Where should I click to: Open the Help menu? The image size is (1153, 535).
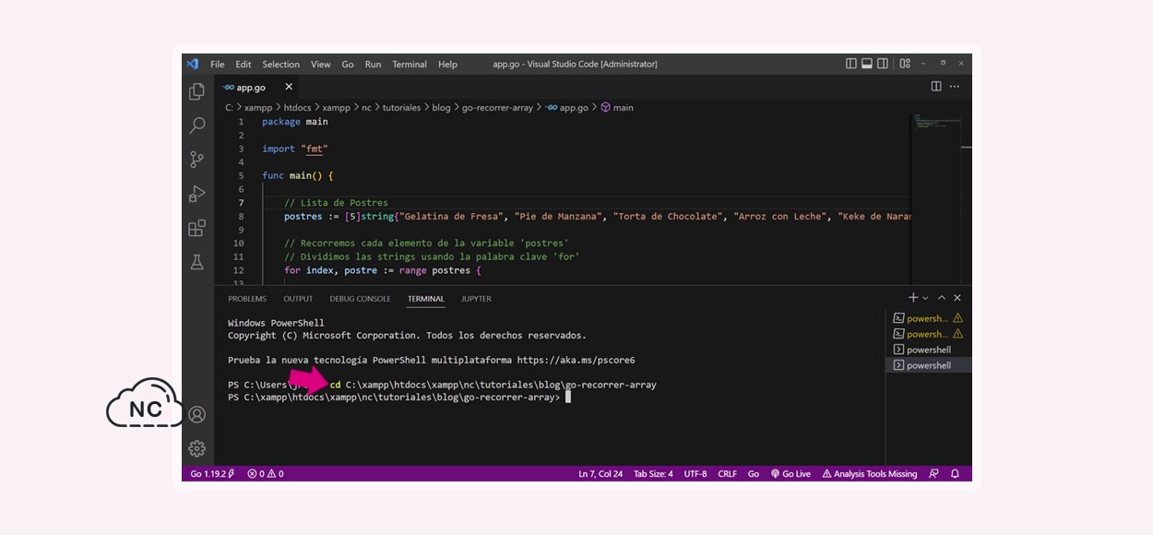pyautogui.click(x=447, y=65)
